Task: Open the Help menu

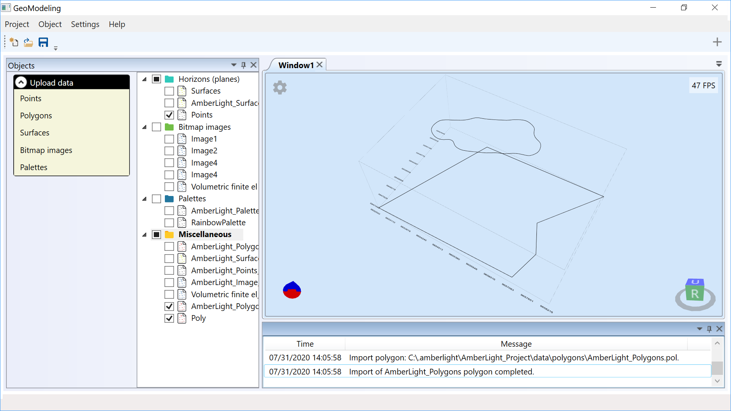Action: pos(117,24)
